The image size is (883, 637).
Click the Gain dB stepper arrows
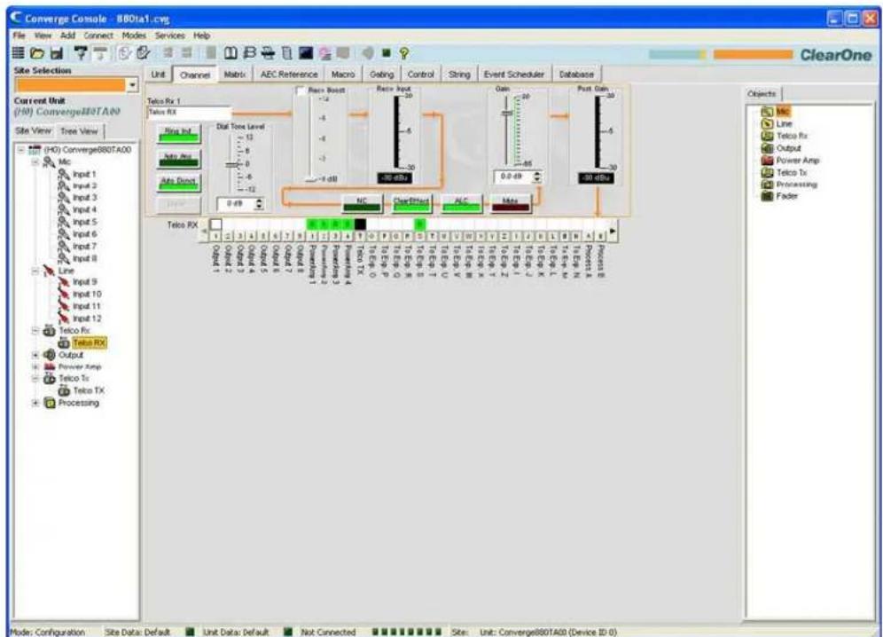pyautogui.click(x=536, y=177)
